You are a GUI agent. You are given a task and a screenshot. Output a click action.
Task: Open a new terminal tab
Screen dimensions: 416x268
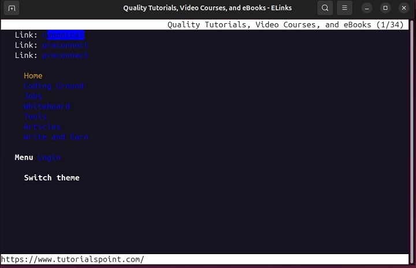pos(12,8)
